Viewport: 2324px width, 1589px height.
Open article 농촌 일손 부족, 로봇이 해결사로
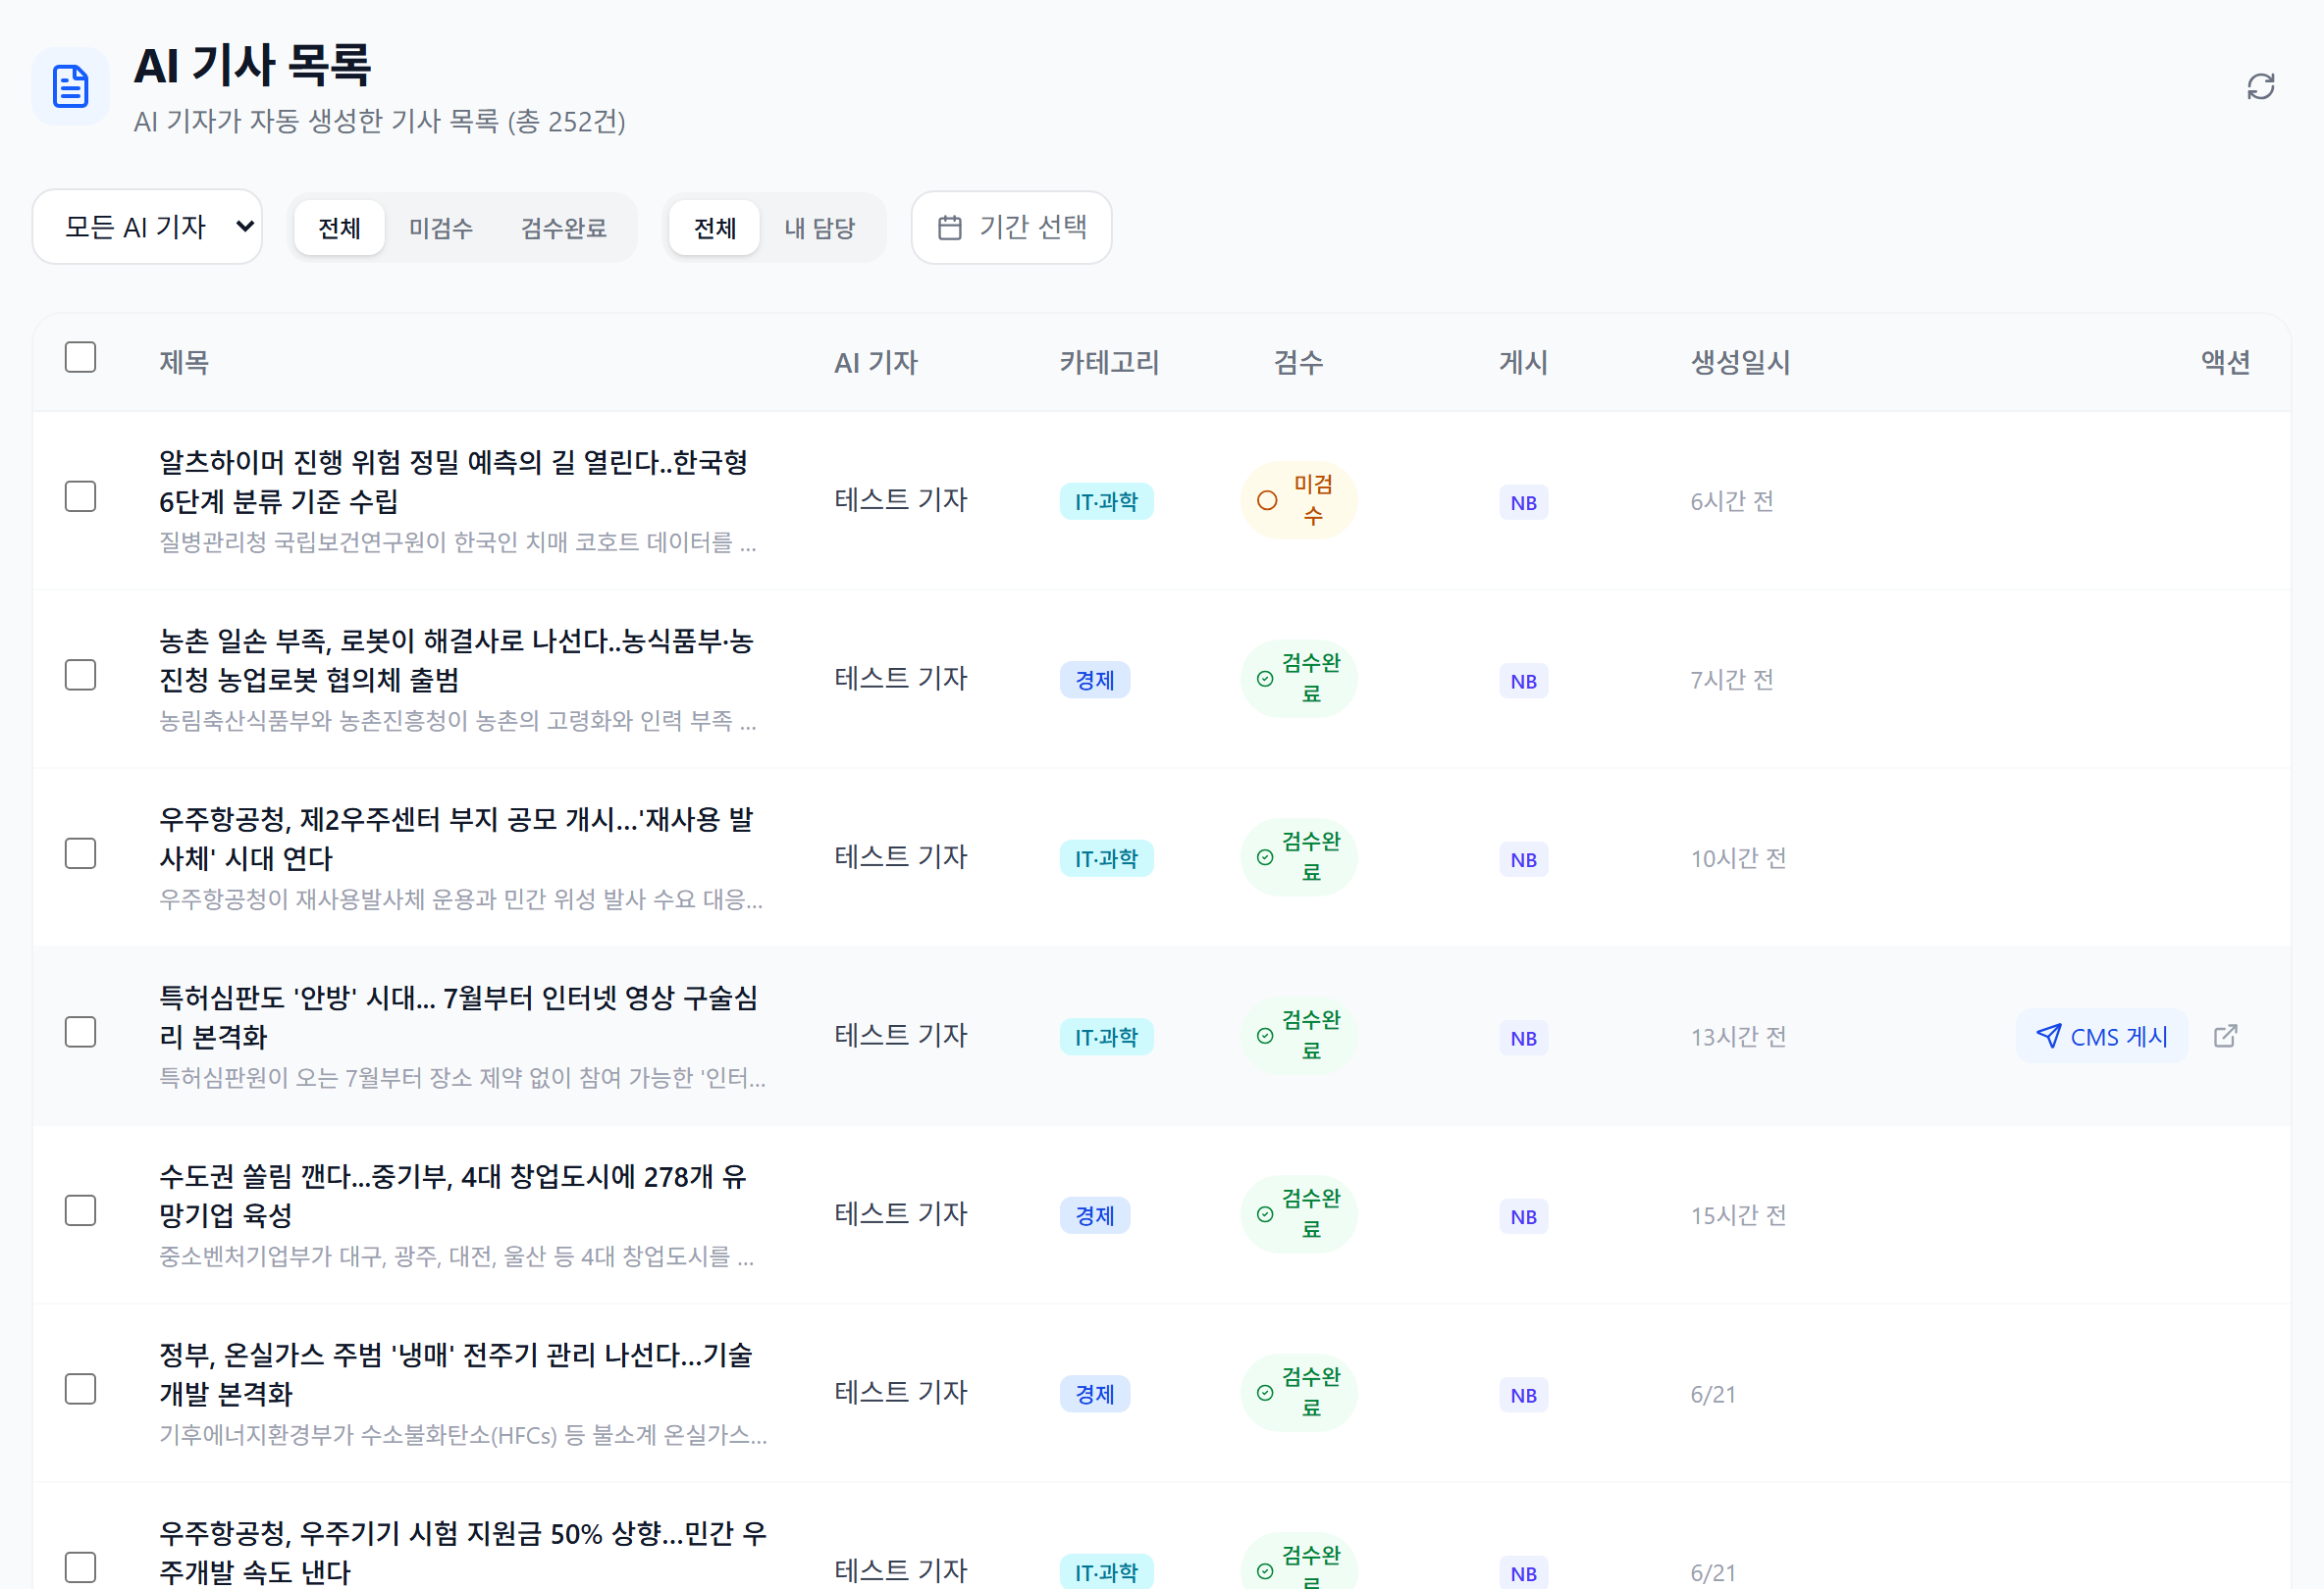click(456, 659)
